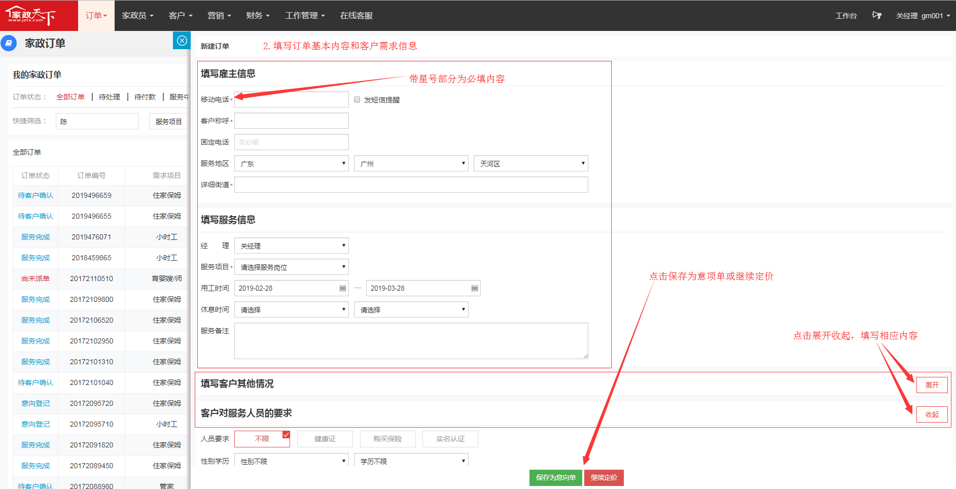
Task: Open end date calendar icon for 2019-03-28
Action: [x=475, y=288]
